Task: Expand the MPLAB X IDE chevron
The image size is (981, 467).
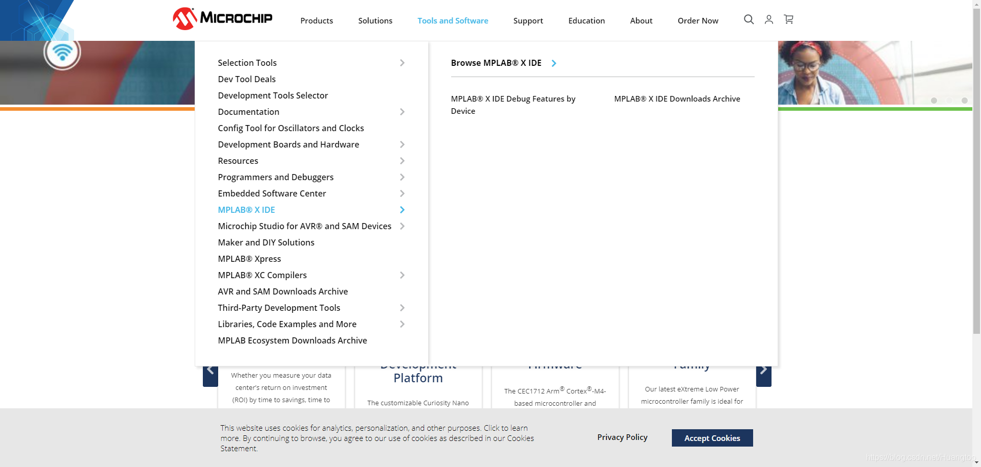Action: click(x=402, y=210)
